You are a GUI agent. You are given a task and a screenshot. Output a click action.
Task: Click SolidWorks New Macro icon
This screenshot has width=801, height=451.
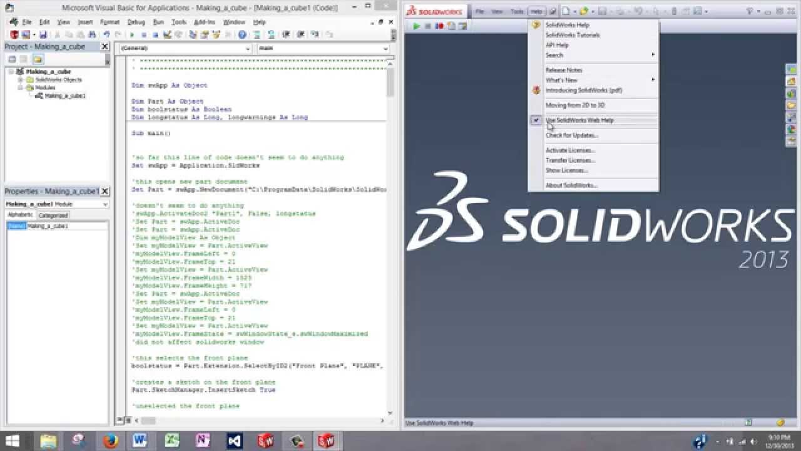point(451,26)
